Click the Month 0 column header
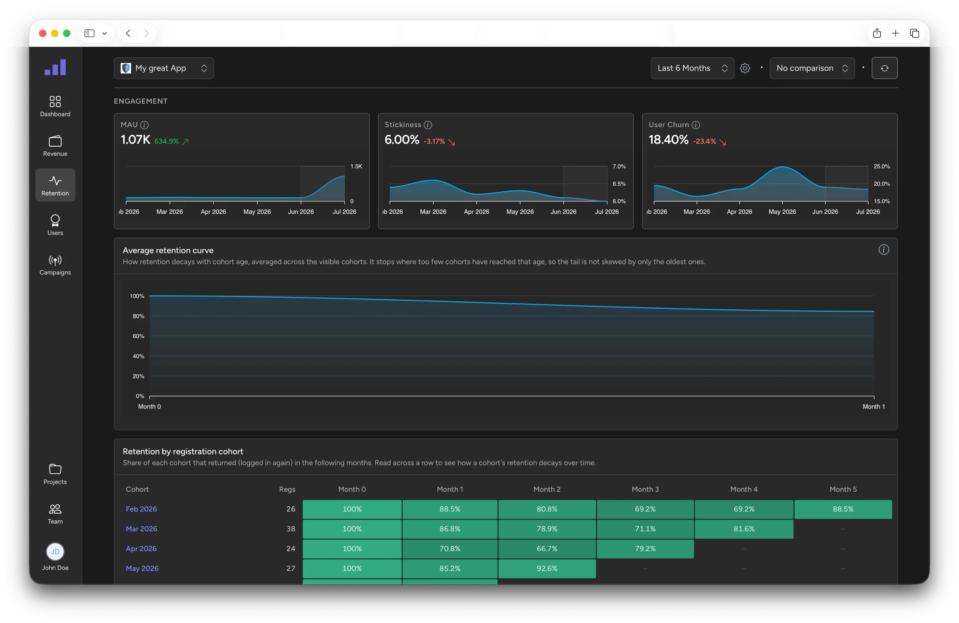959x623 pixels. tap(352, 489)
